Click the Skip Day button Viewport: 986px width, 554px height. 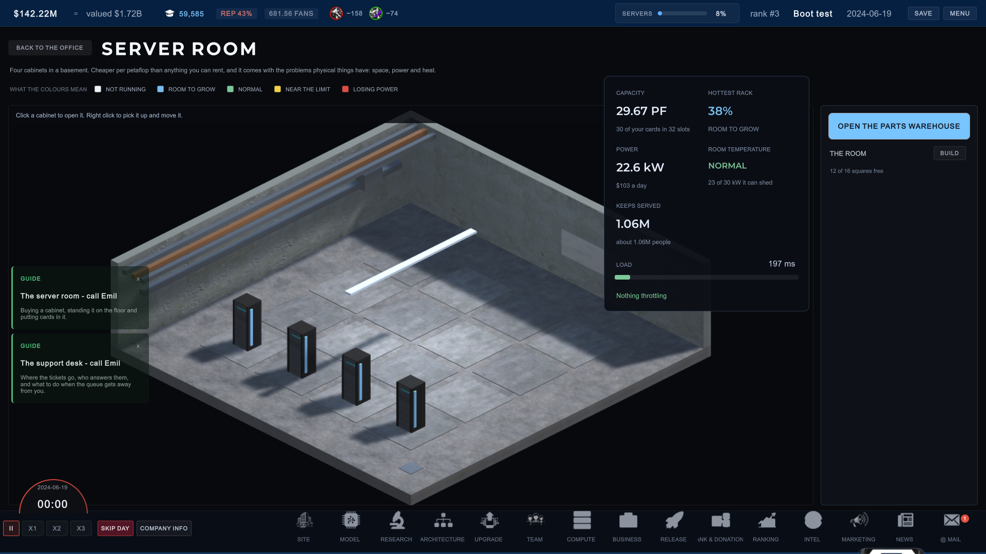coord(115,528)
